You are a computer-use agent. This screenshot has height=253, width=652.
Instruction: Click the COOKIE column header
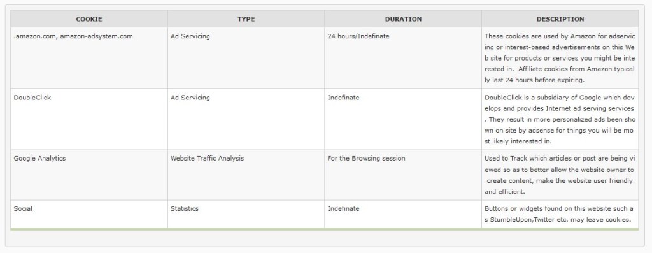[x=89, y=19]
